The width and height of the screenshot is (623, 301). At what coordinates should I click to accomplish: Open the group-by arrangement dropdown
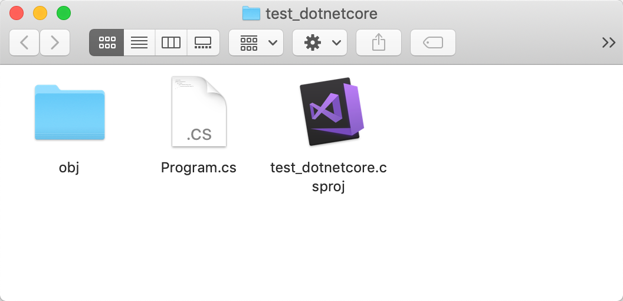(256, 42)
